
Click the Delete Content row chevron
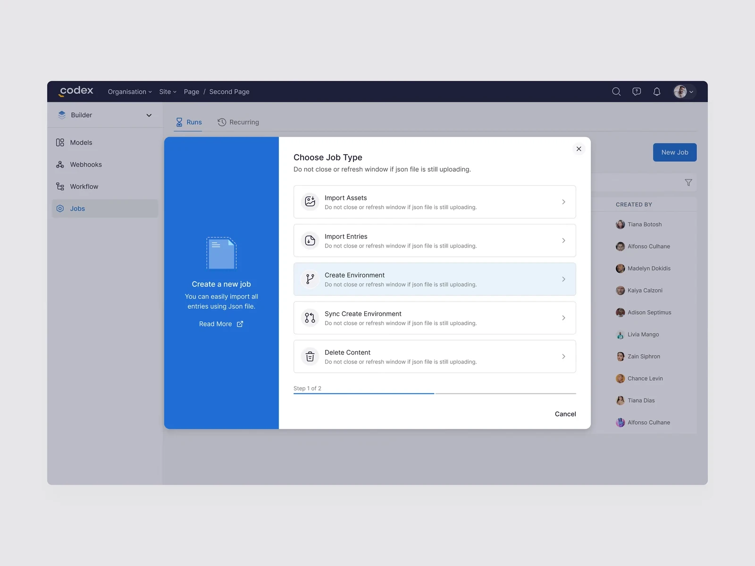coord(563,357)
